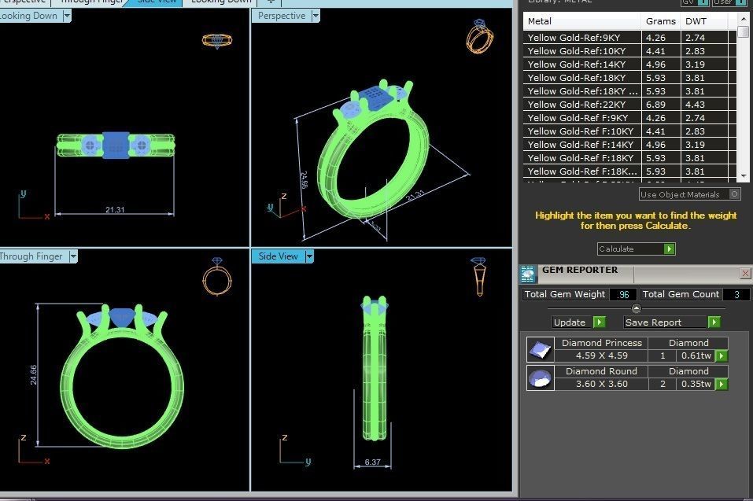Select Yellow Gold-Ref F:18KY row

tap(629, 158)
